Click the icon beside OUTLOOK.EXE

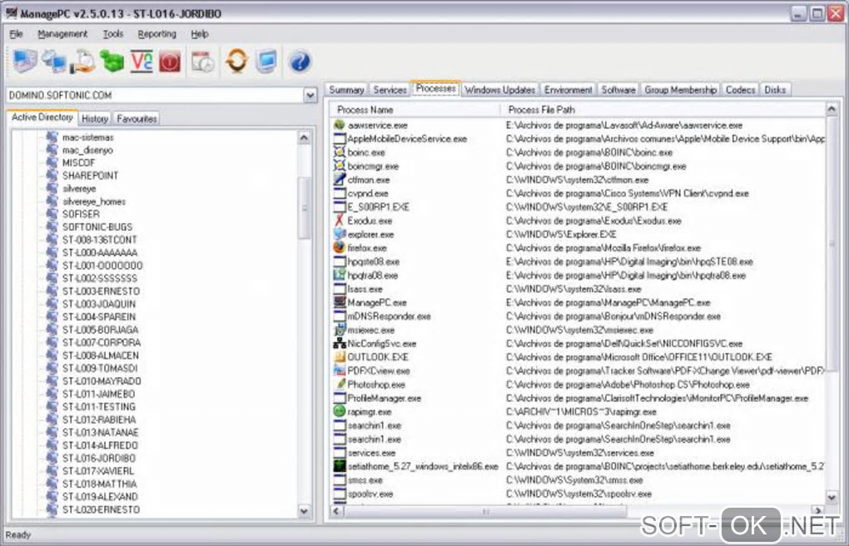pos(339,357)
